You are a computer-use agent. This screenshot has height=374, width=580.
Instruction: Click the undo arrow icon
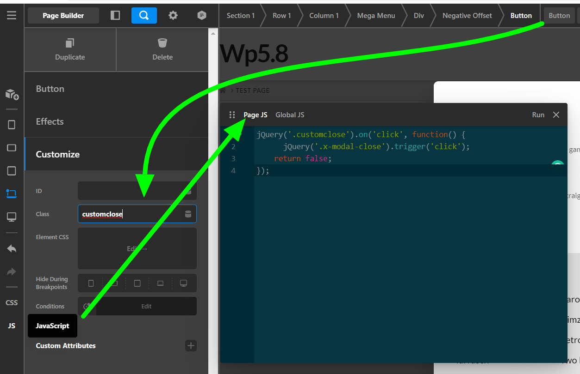coord(12,249)
